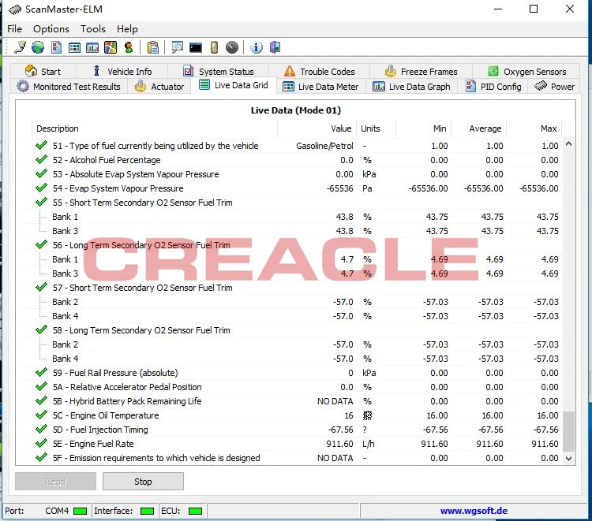Screen dimensions: 592x521
Task: Click the Average column header
Action: point(485,128)
